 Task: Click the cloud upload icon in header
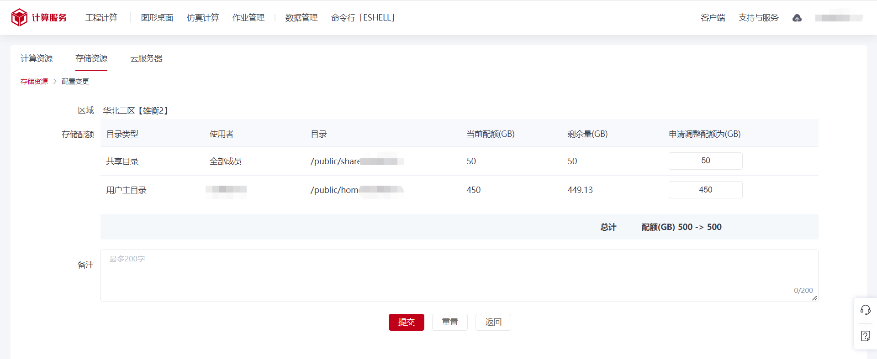(x=797, y=18)
